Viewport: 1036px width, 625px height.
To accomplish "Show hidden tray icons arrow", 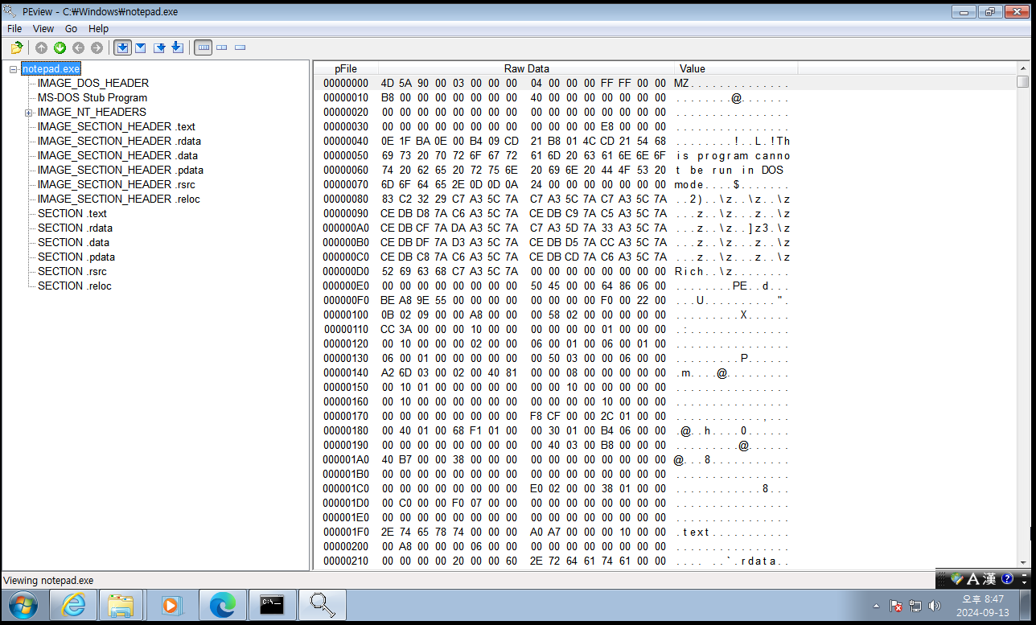I will point(876,605).
